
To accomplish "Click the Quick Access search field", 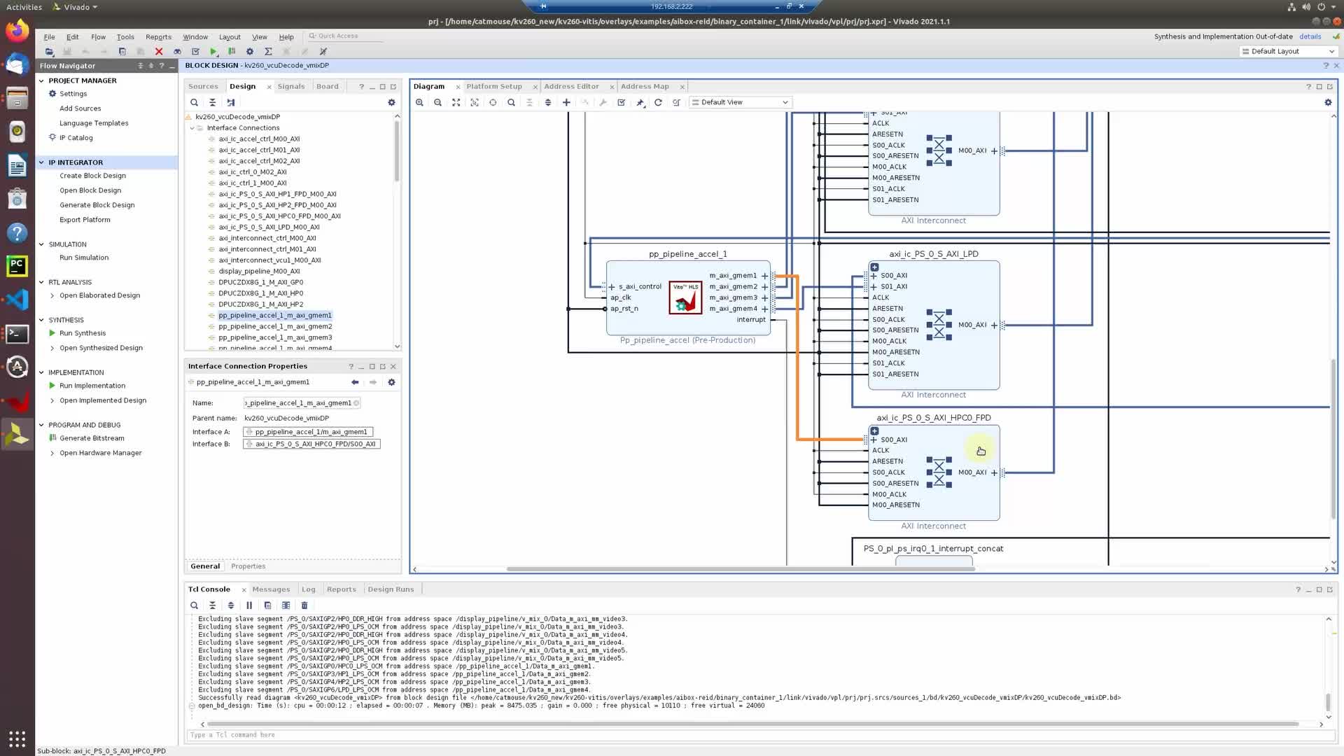I will (346, 36).
